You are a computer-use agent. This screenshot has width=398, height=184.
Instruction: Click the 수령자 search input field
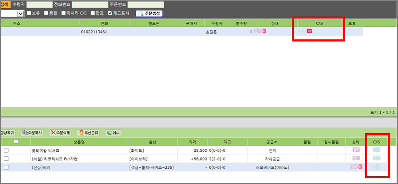tap(39, 4)
